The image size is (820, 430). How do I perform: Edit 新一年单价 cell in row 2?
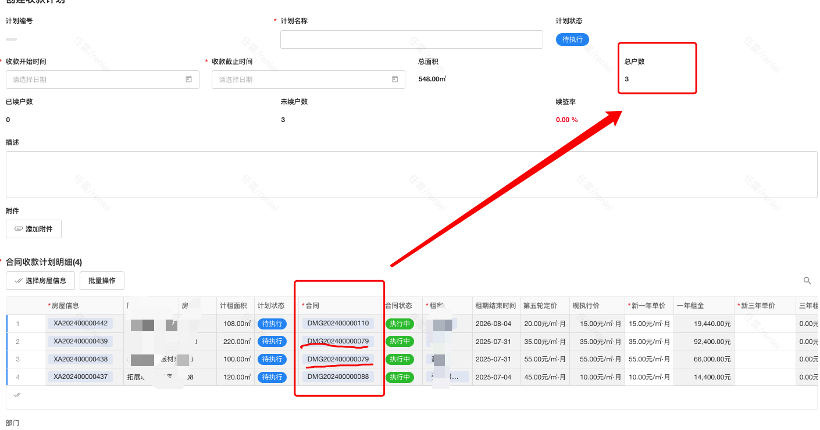[650, 342]
